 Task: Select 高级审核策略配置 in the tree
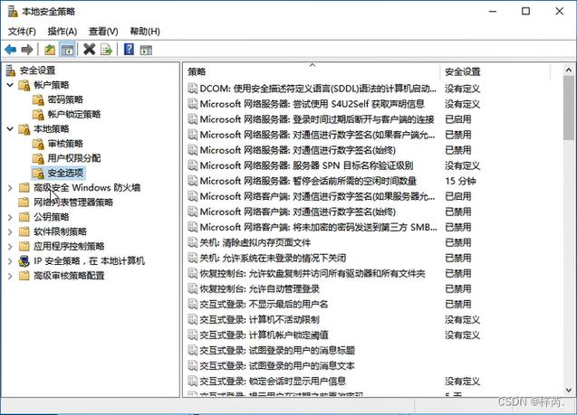(69, 276)
